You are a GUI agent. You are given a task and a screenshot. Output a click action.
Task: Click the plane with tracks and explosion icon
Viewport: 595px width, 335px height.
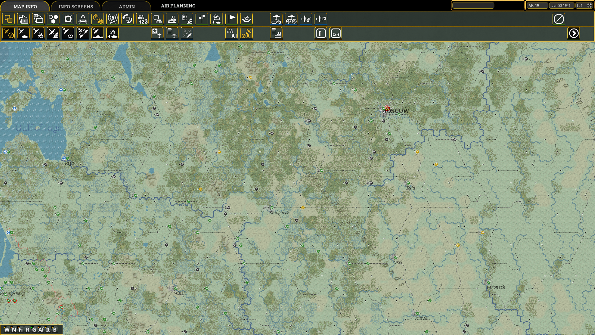point(276,19)
